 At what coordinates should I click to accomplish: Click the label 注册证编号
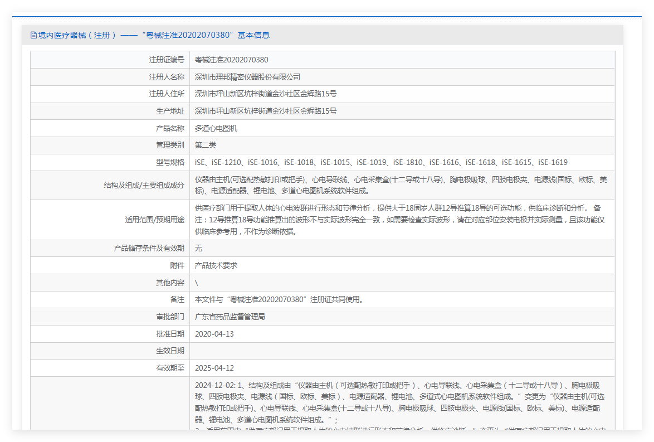(x=167, y=60)
